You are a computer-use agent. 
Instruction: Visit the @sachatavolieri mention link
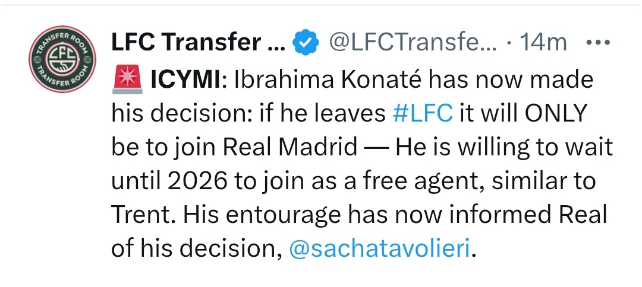coord(379,249)
